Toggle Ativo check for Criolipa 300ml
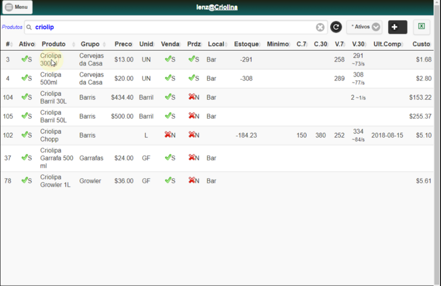This screenshot has width=441, height=286. click(24, 59)
